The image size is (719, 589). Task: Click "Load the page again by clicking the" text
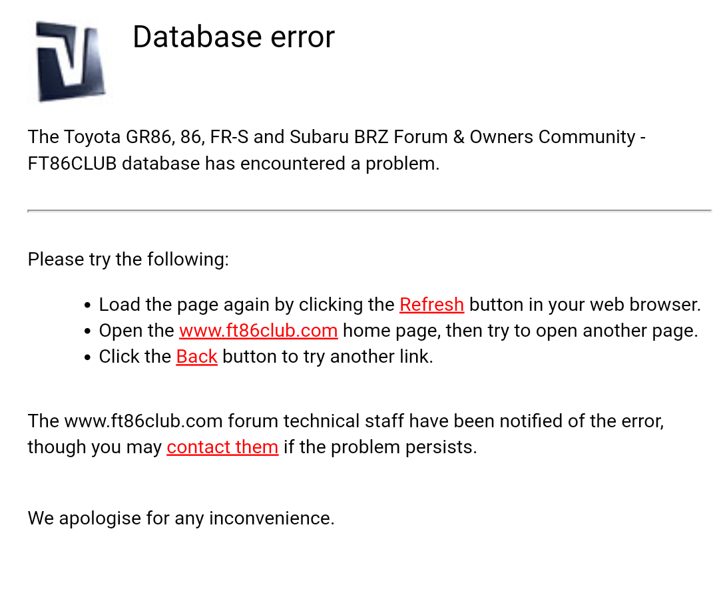click(x=246, y=305)
